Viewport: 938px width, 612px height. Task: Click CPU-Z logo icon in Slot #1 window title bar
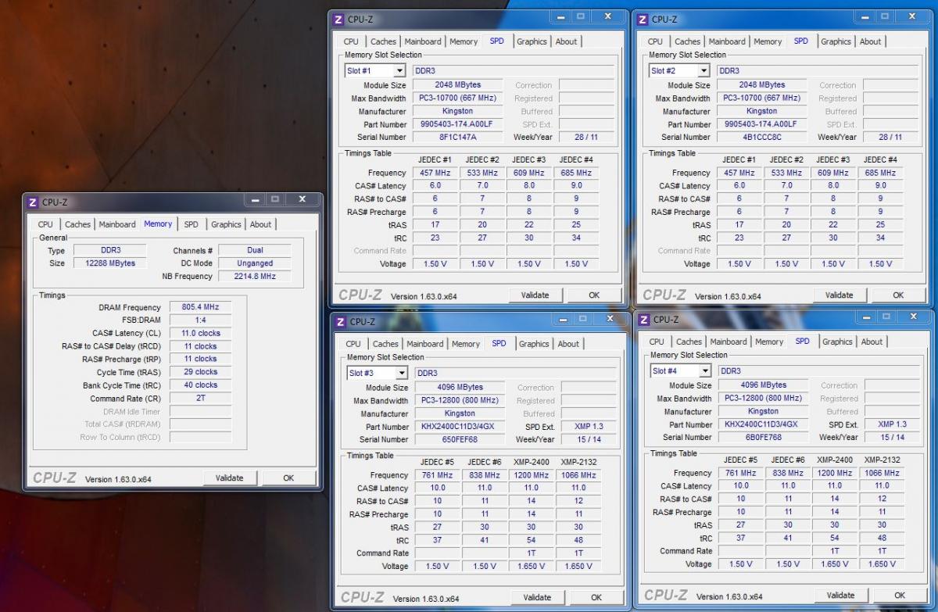338,20
